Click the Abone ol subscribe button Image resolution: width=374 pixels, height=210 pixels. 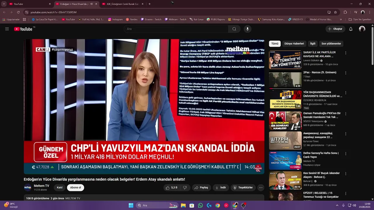(x=75, y=188)
